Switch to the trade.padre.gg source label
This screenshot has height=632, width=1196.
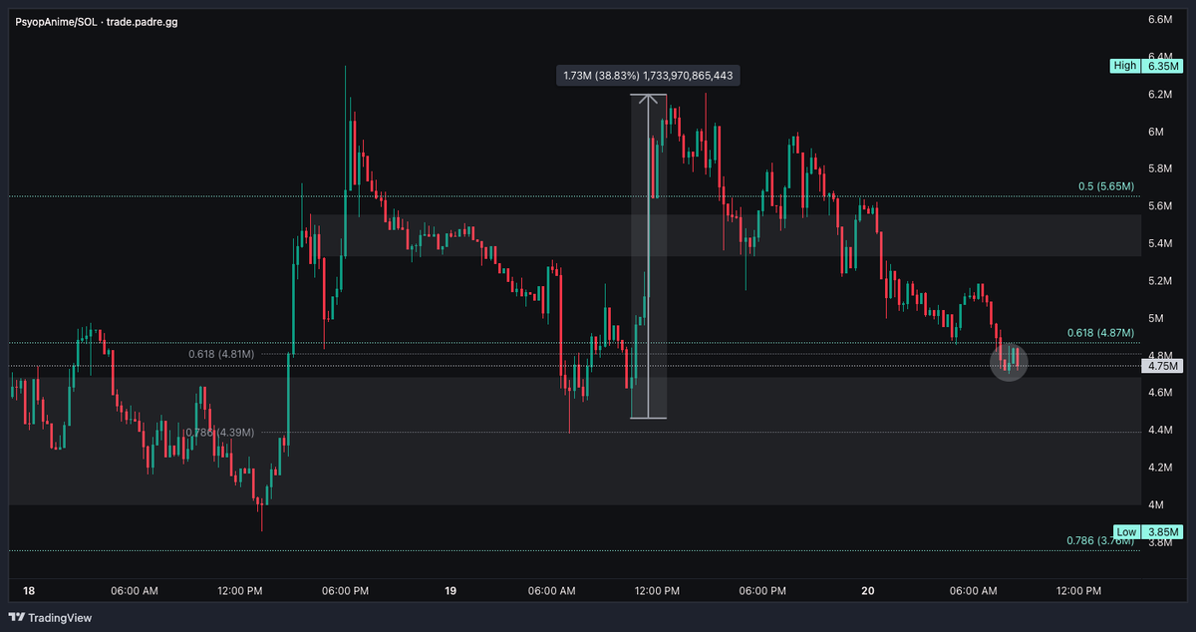(x=139, y=21)
